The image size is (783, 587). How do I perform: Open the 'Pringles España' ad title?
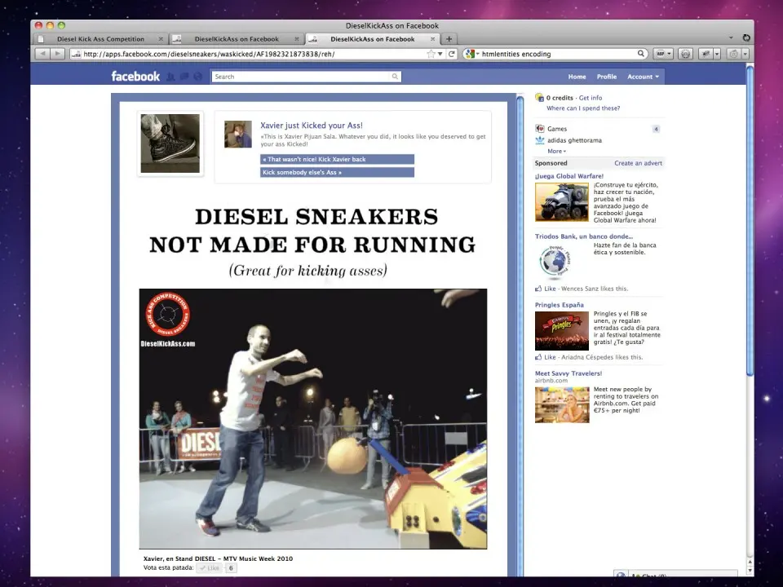pos(560,305)
